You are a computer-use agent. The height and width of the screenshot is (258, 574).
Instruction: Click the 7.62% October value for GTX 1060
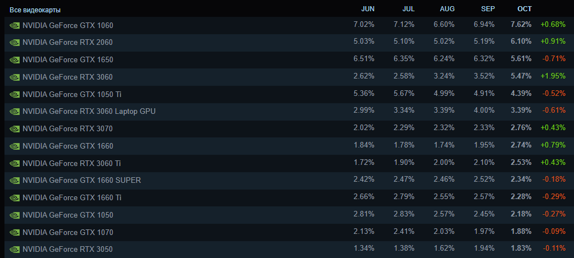[x=521, y=25]
